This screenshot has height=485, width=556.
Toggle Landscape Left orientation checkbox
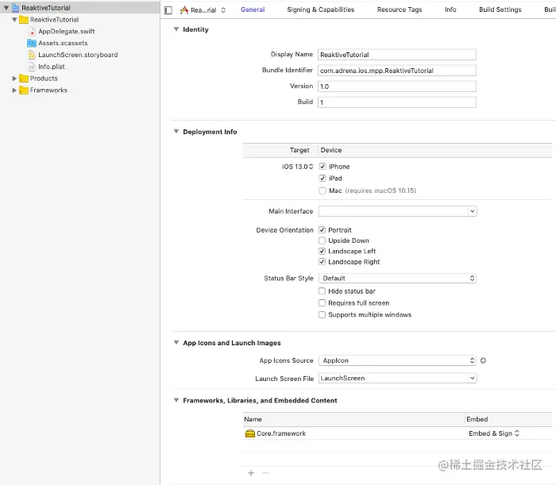322,251
